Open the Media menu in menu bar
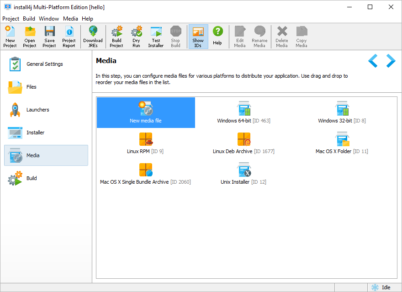402x292 pixels. pyautogui.click(x=70, y=18)
